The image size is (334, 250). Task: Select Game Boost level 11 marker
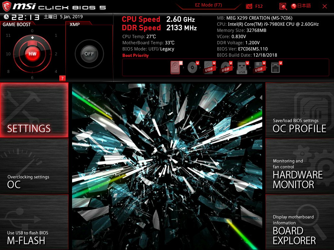click(8, 35)
